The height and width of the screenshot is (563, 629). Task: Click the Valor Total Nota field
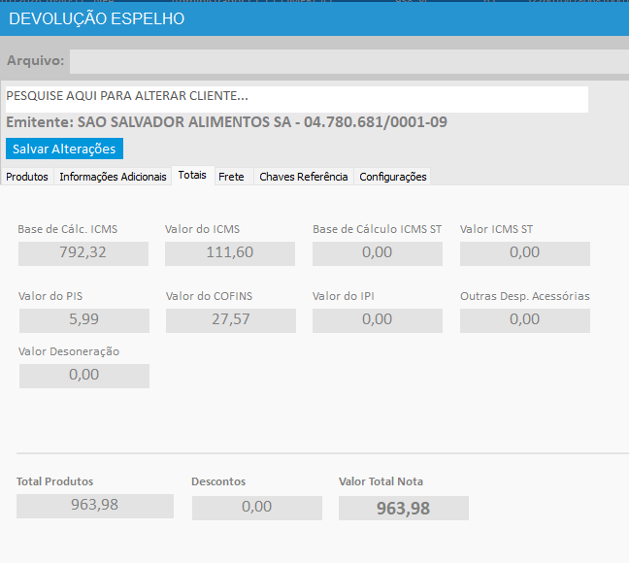[403, 508]
